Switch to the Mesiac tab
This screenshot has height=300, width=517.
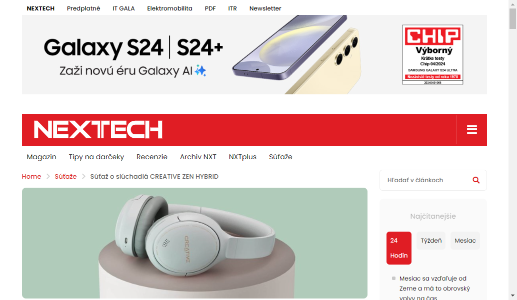click(x=465, y=241)
